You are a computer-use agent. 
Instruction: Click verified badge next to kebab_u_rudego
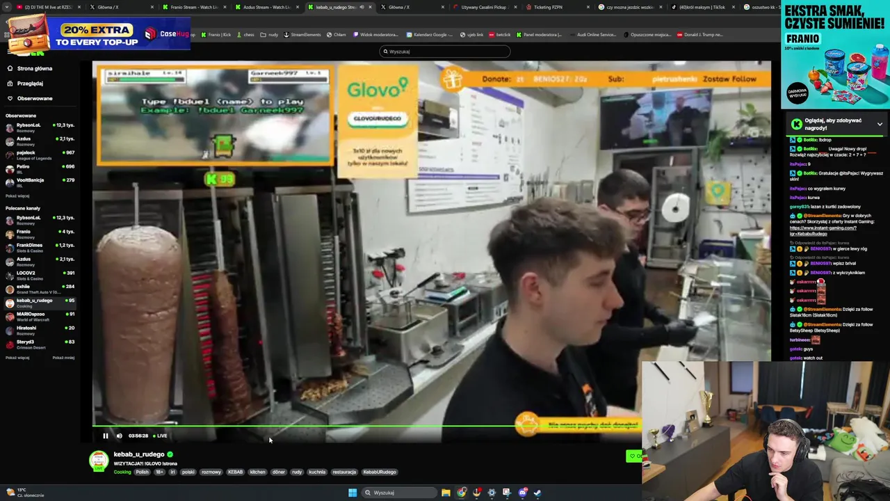coord(170,454)
